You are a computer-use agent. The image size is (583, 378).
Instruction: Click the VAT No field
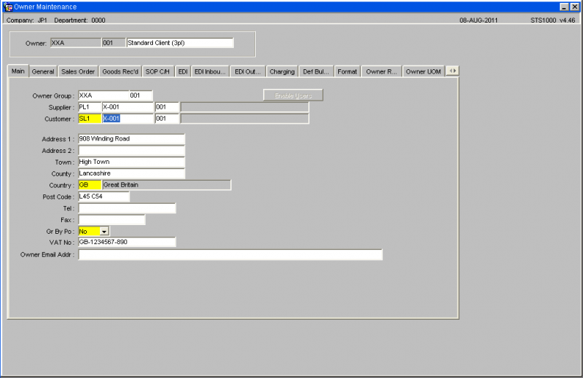pos(127,243)
